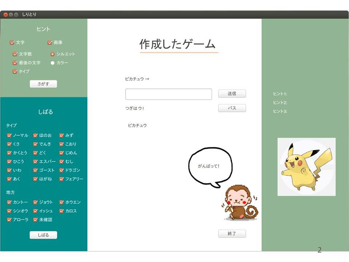Toggle the ゴースト type filter
Screen dimensions: 349x262
pyautogui.click(x=35, y=170)
